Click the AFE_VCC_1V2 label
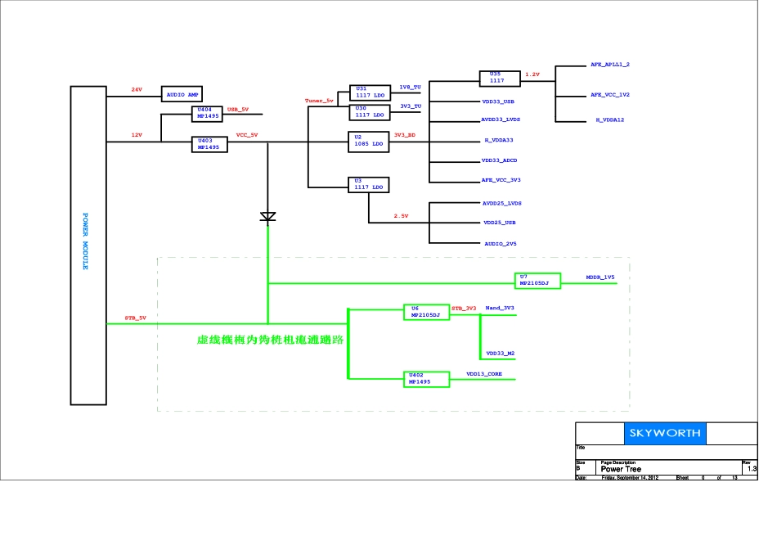777x550 pixels. [x=610, y=95]
